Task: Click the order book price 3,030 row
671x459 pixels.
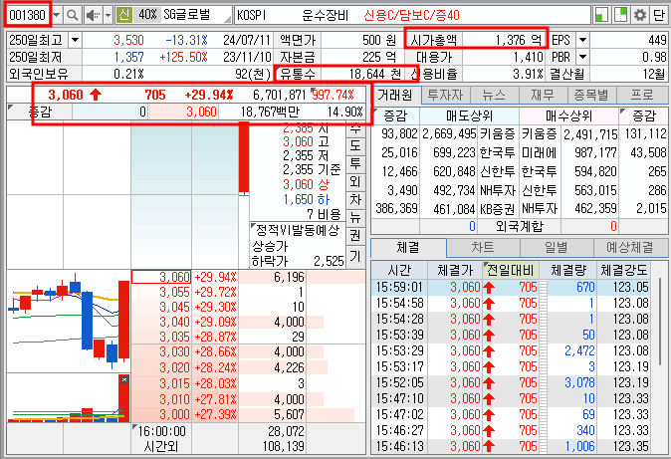Action: [x=248, y=351]
